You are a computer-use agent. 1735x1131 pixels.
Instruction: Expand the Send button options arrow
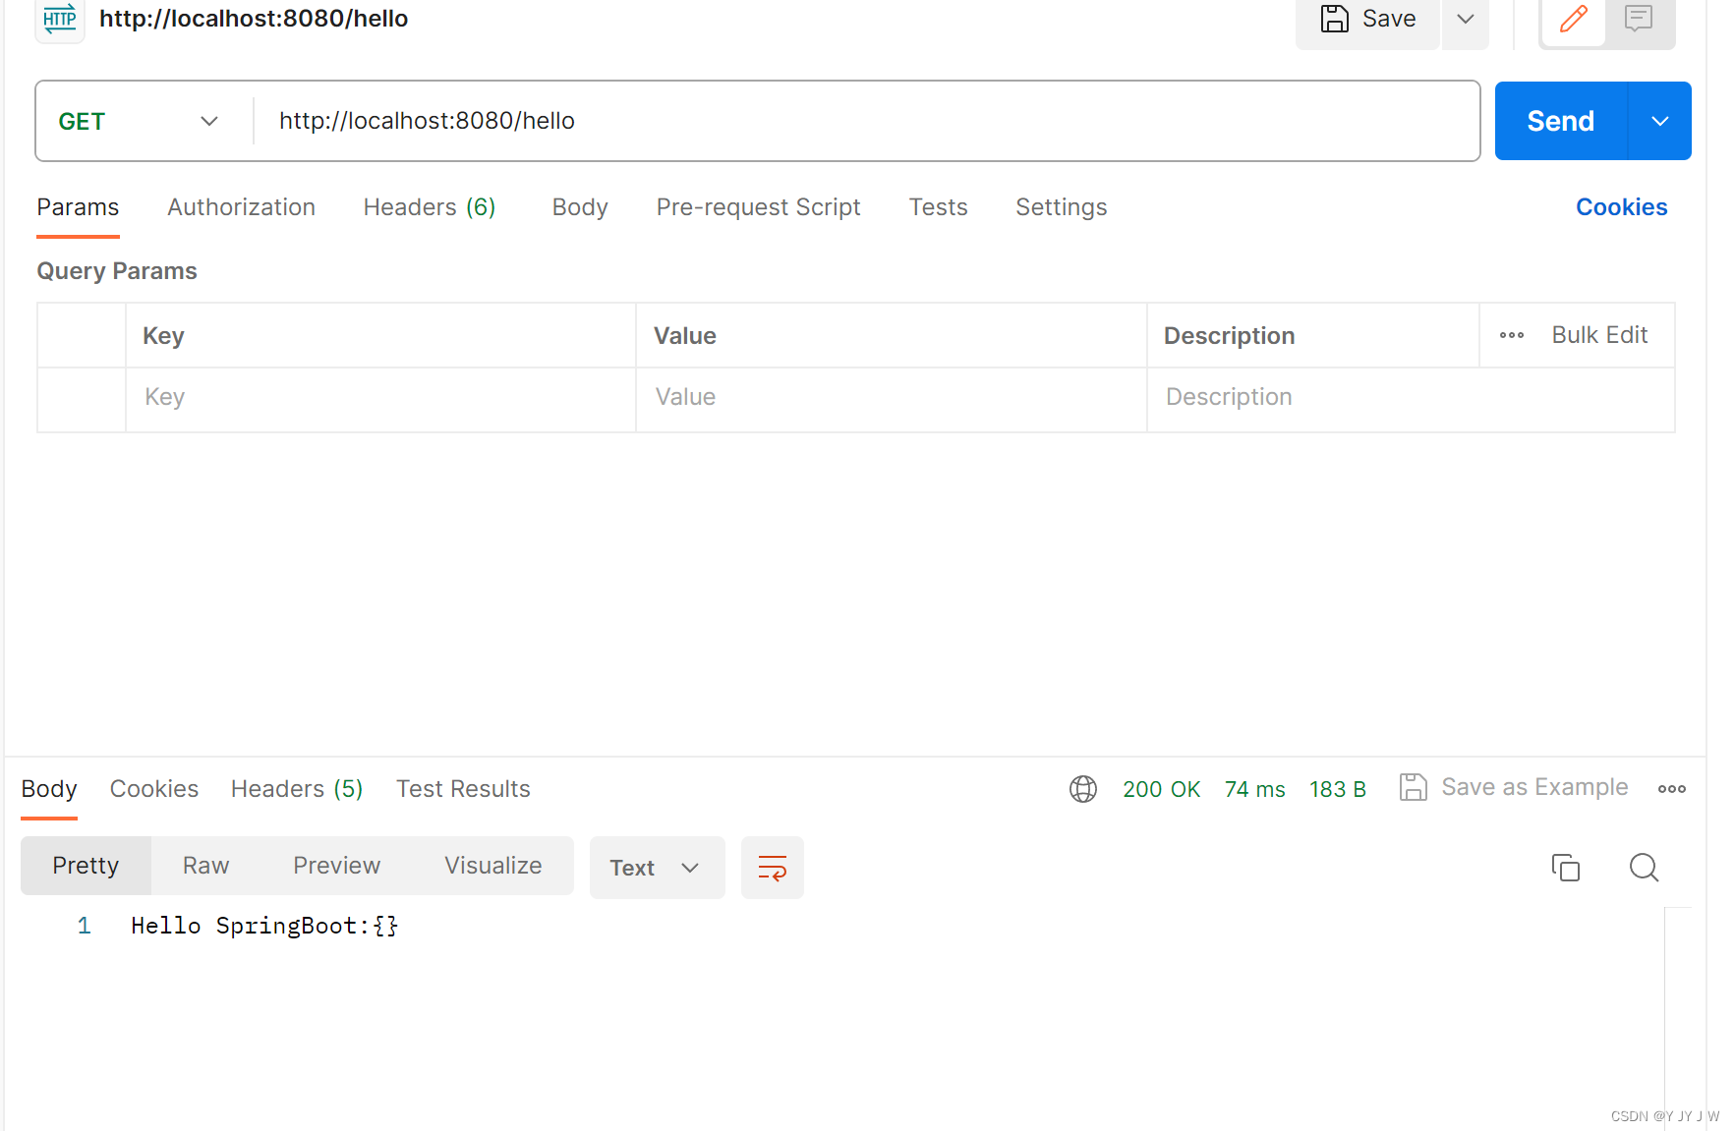1659,120
